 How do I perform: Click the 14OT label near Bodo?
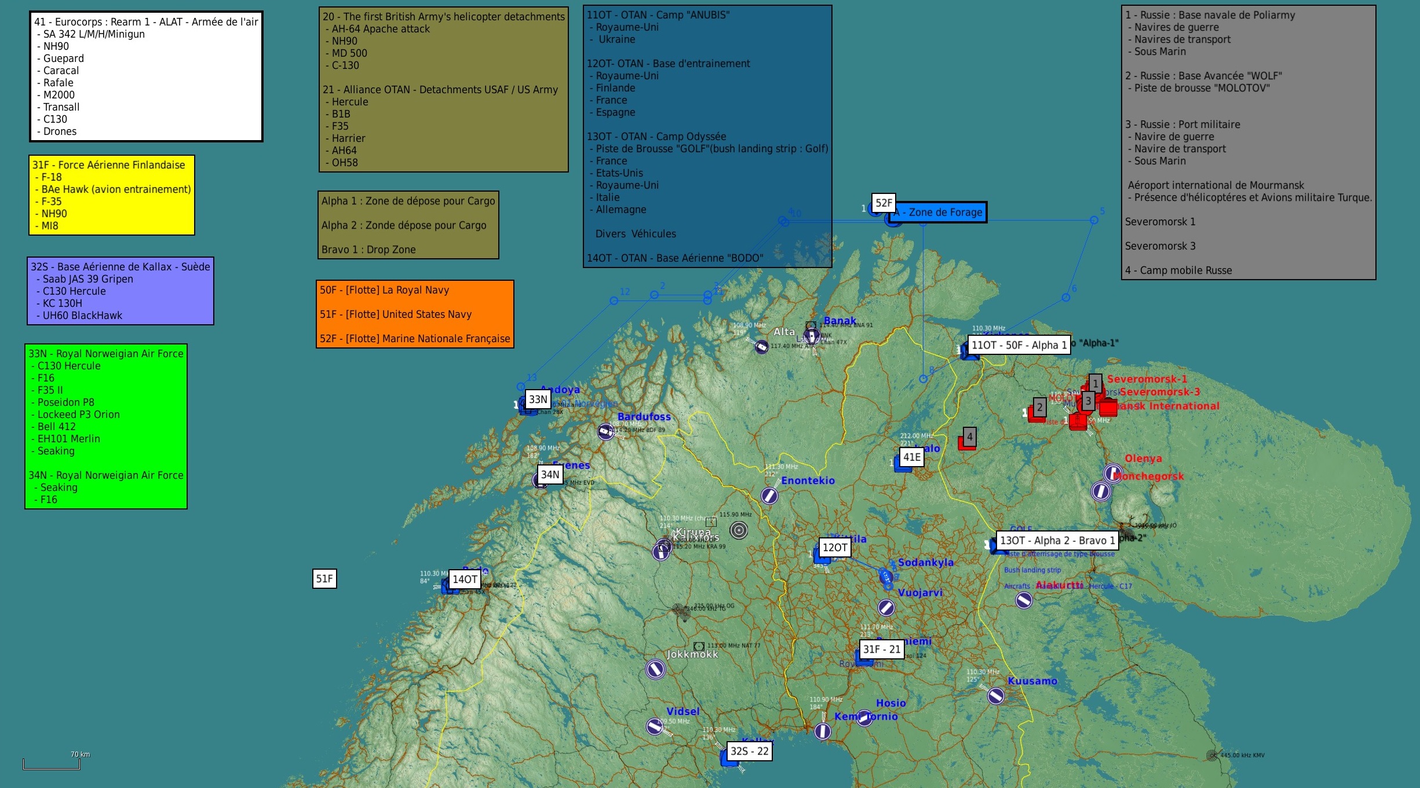click(465, 579)
